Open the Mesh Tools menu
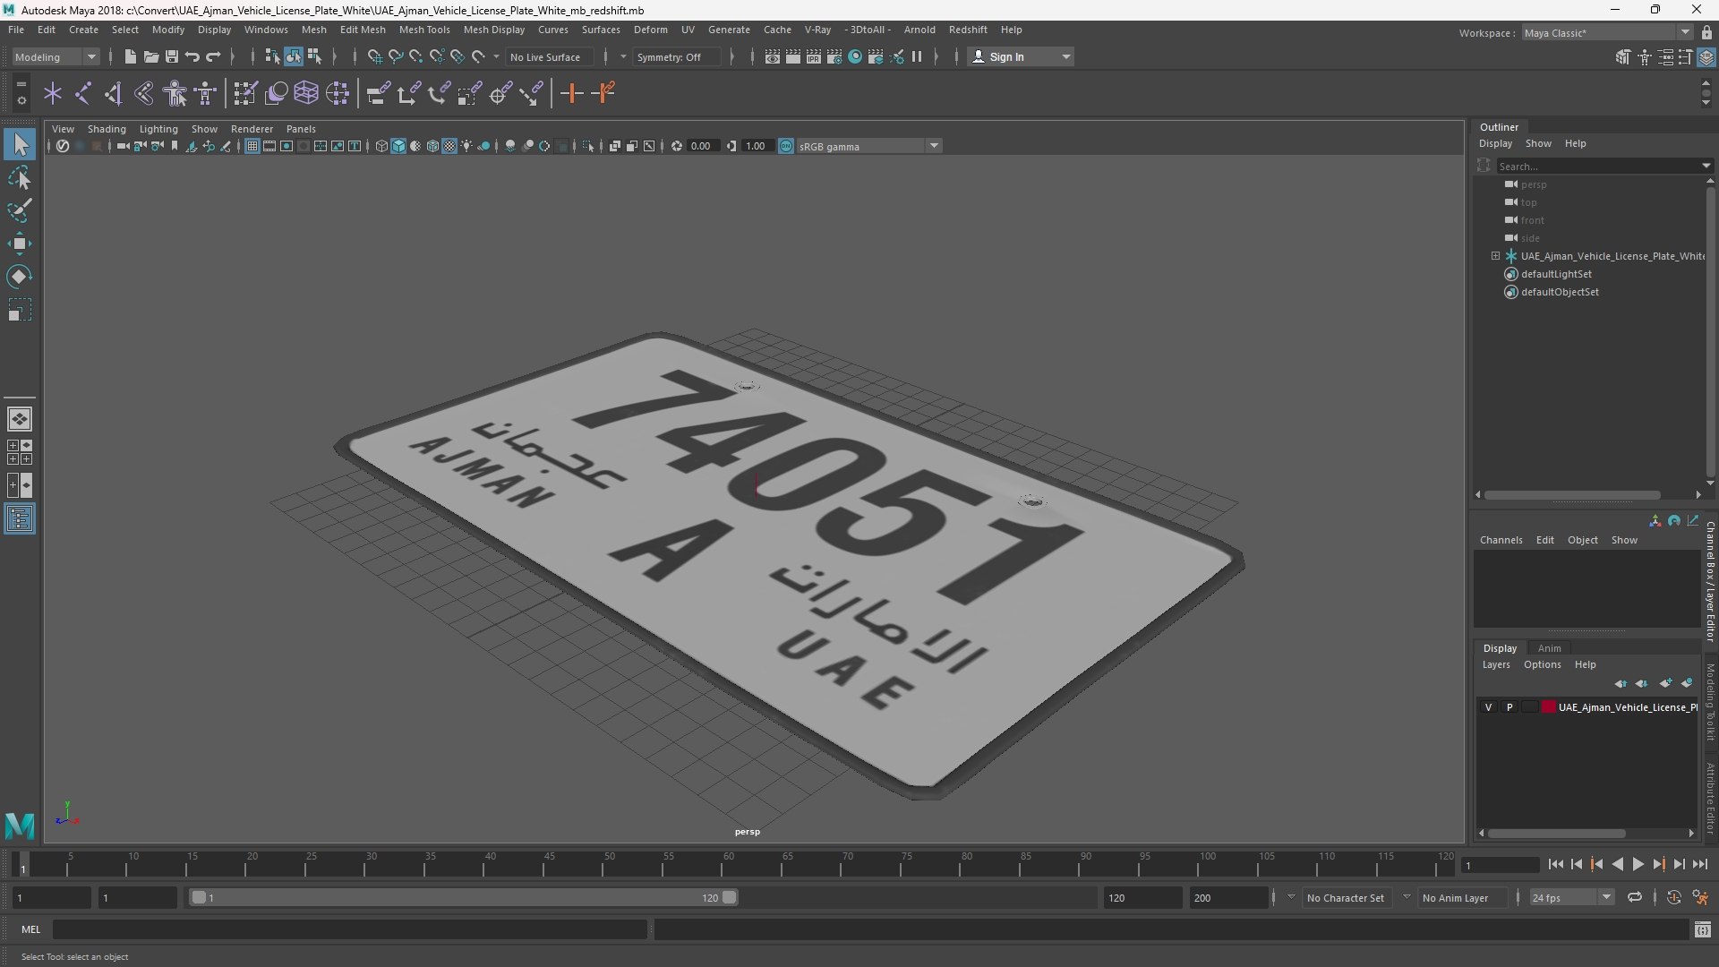 point(424,30)
